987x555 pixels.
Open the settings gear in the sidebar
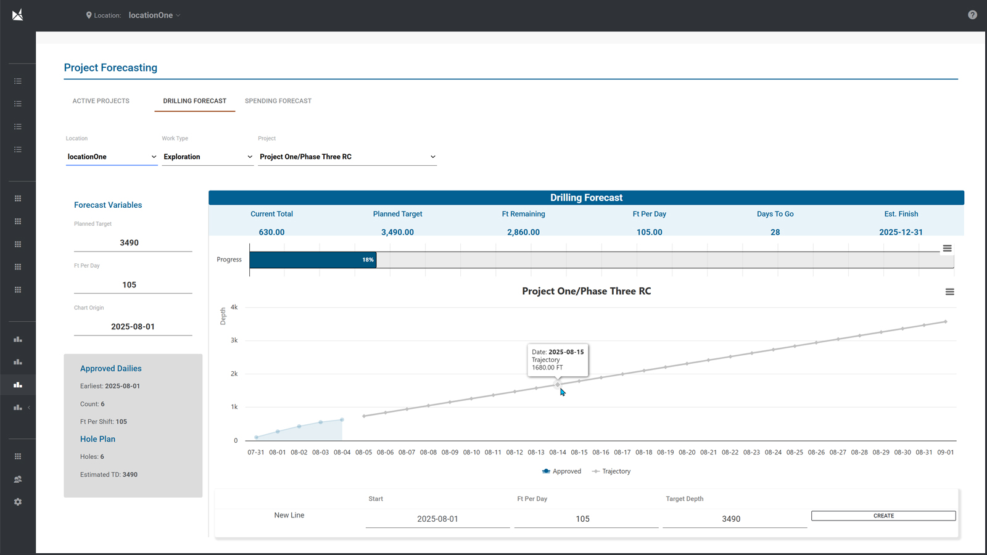(18, 502)
